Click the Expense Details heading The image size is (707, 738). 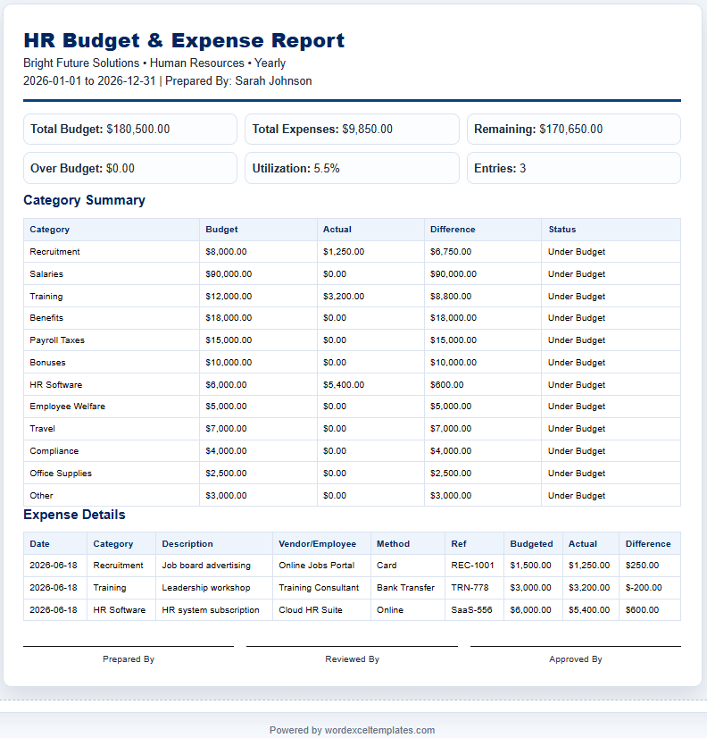74,515
